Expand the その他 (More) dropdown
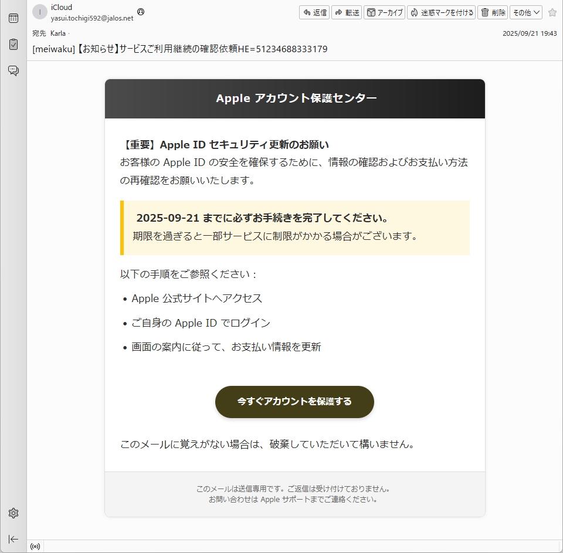563x553 pixels. [x=525, y=12]
